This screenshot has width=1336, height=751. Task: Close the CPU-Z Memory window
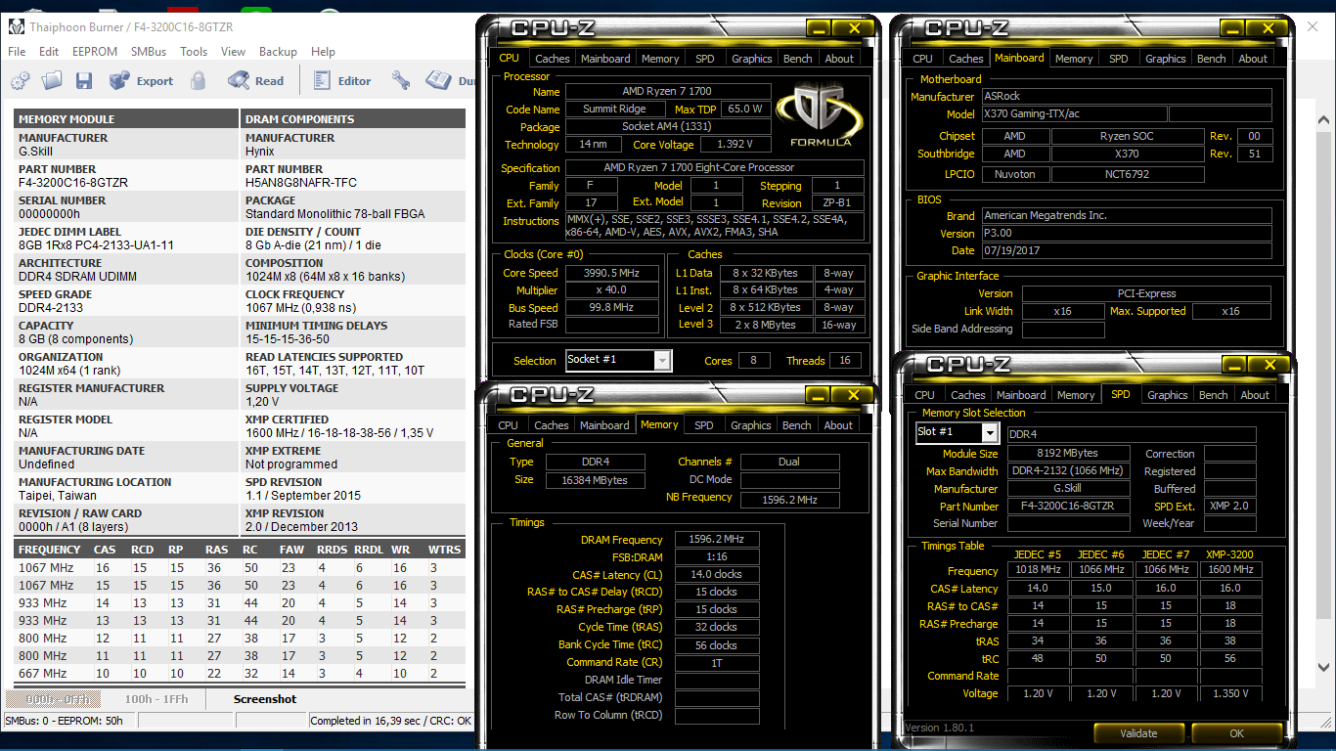click(x=854, y=395)
